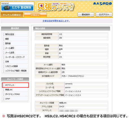Open ソフトウェア確認・再起動 menu item
The width and height of the screenshot is (130, 119).
coord(15,71)
